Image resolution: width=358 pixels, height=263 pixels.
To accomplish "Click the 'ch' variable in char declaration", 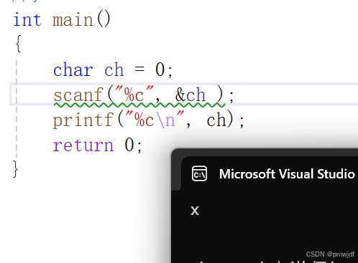I will click(x=114, y=70).
